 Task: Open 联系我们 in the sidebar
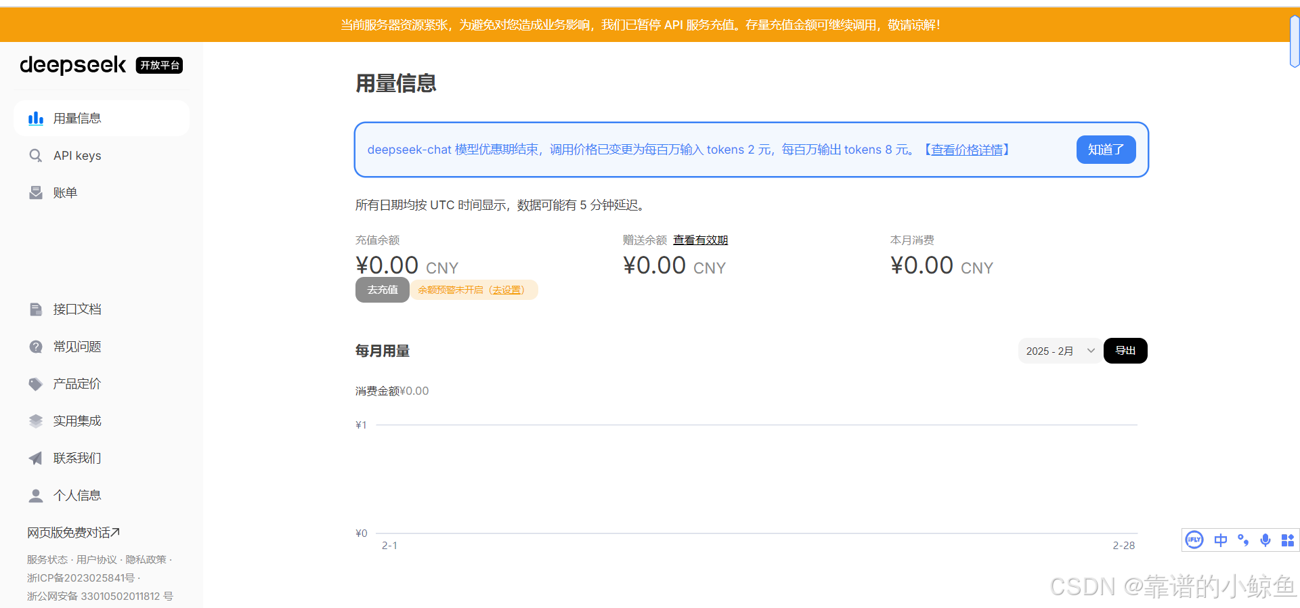click(102, 458)
